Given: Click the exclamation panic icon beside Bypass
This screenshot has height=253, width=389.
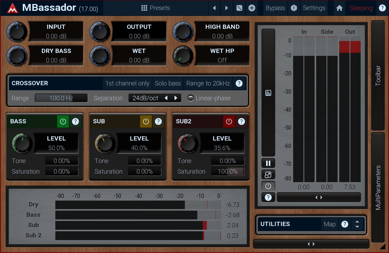Looking at the screenshot, I should (x=294, y=8).
